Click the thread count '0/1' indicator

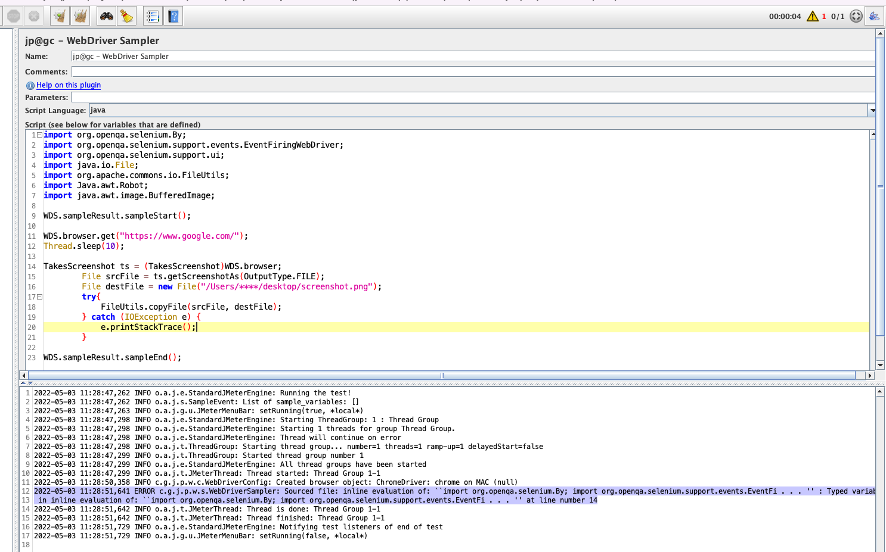(x=838, y=16)
